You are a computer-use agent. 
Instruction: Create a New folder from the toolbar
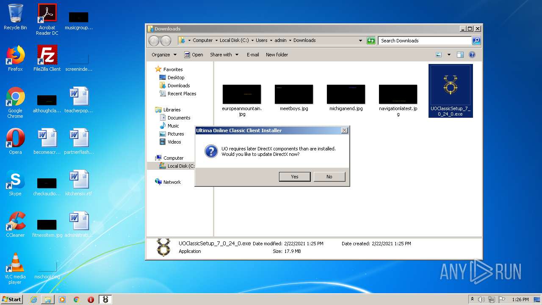(277, 55)
